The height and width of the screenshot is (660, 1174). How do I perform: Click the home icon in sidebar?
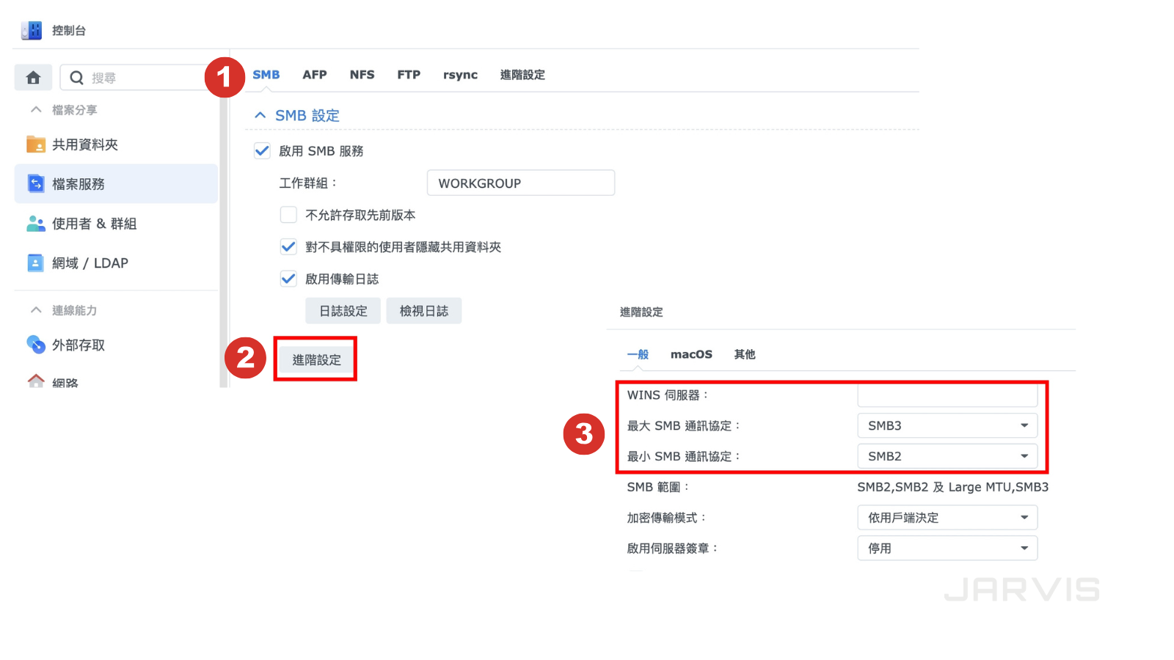pyautogui.click(x=33, y=78)
